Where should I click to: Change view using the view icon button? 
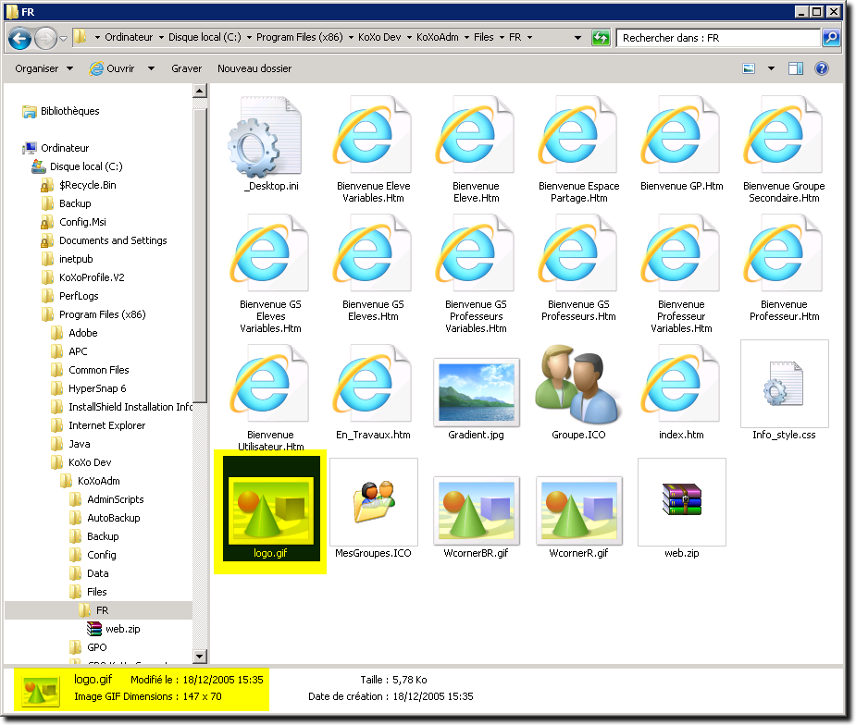click(749, 68)
